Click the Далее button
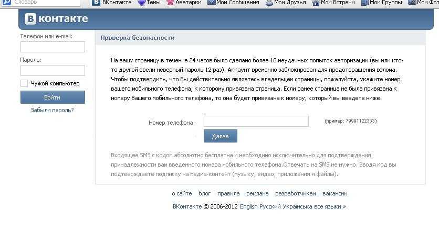439x230 pixels. pyautogui.click(x=221, y=136)
